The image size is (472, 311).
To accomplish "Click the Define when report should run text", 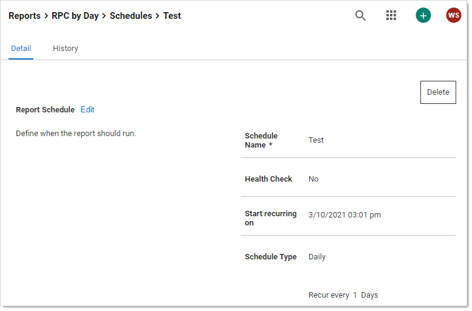I will [76, 134].
